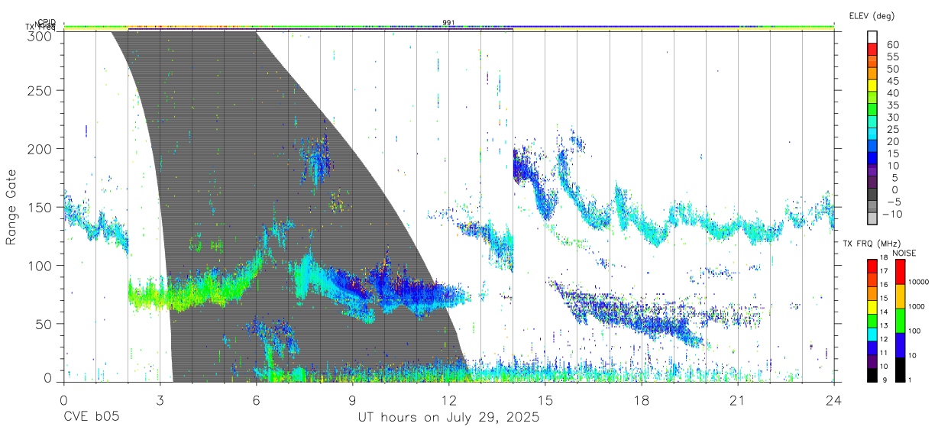This screenshot has height=433, width=938.
Task: Click the white top swatch of ELEV colorbar
Action: pyautogui.click(x=872, y=37)
